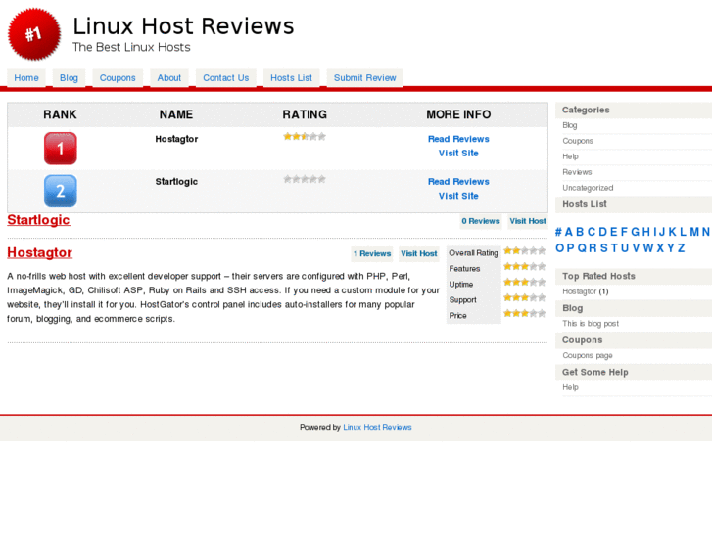This screenshot has height=533, width=712.
Task: Open the Coupons category in sidebar
Action: click(x=578, y=141)
